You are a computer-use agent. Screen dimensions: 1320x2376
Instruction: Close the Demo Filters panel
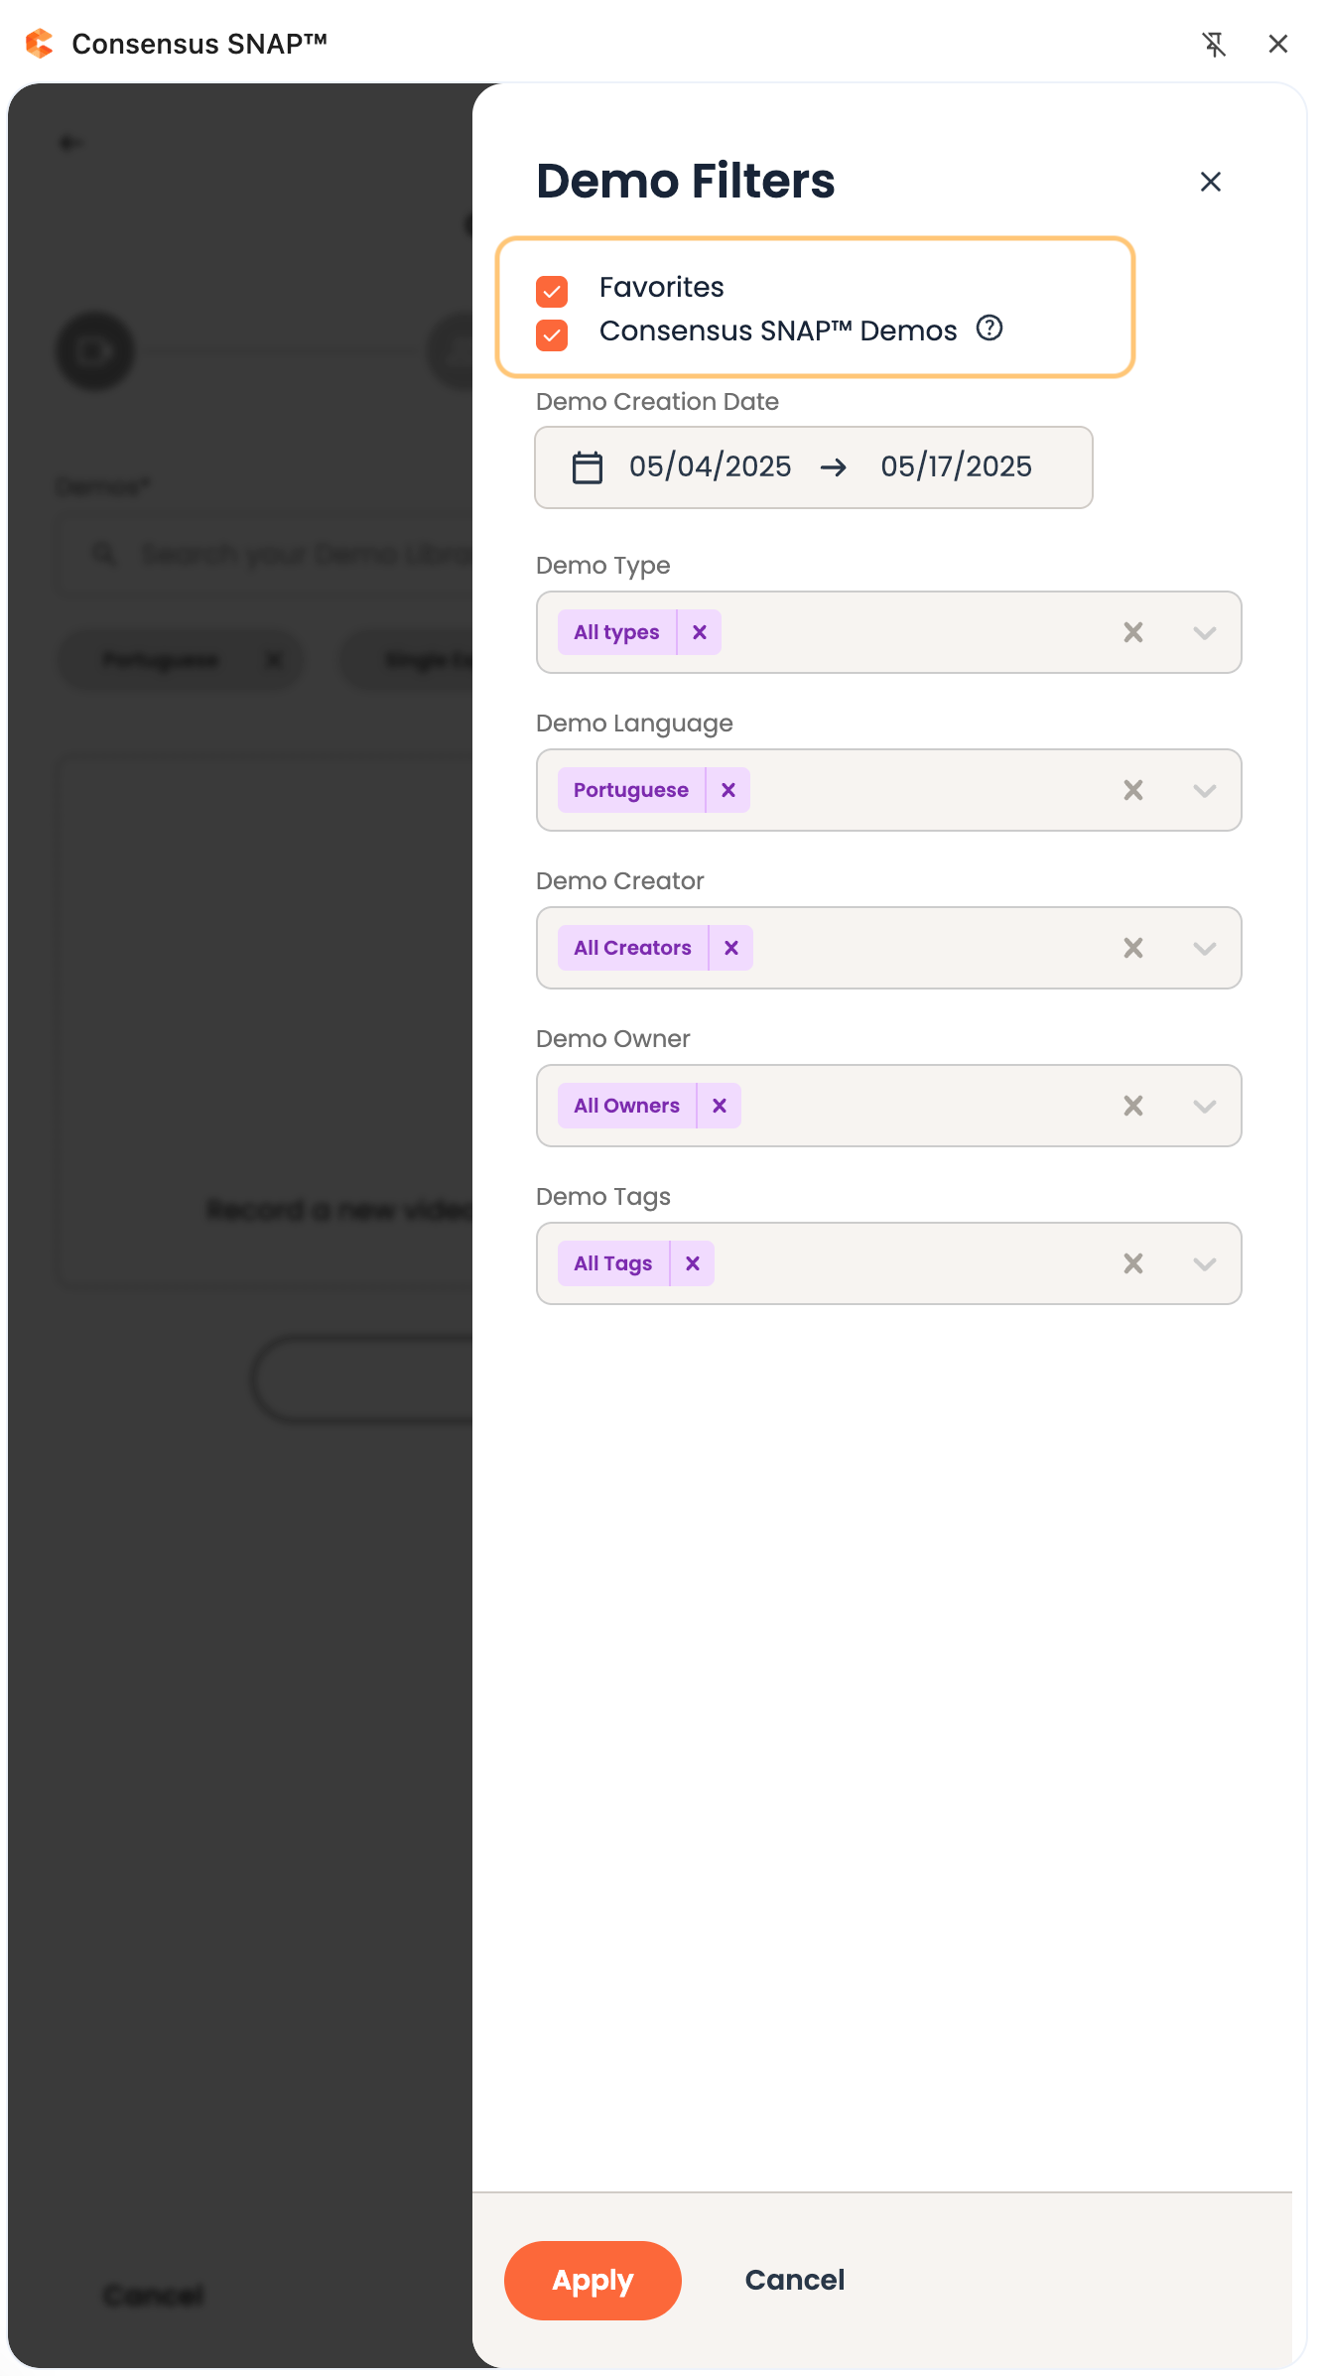pyautogui.click(x=1211, y=182)
